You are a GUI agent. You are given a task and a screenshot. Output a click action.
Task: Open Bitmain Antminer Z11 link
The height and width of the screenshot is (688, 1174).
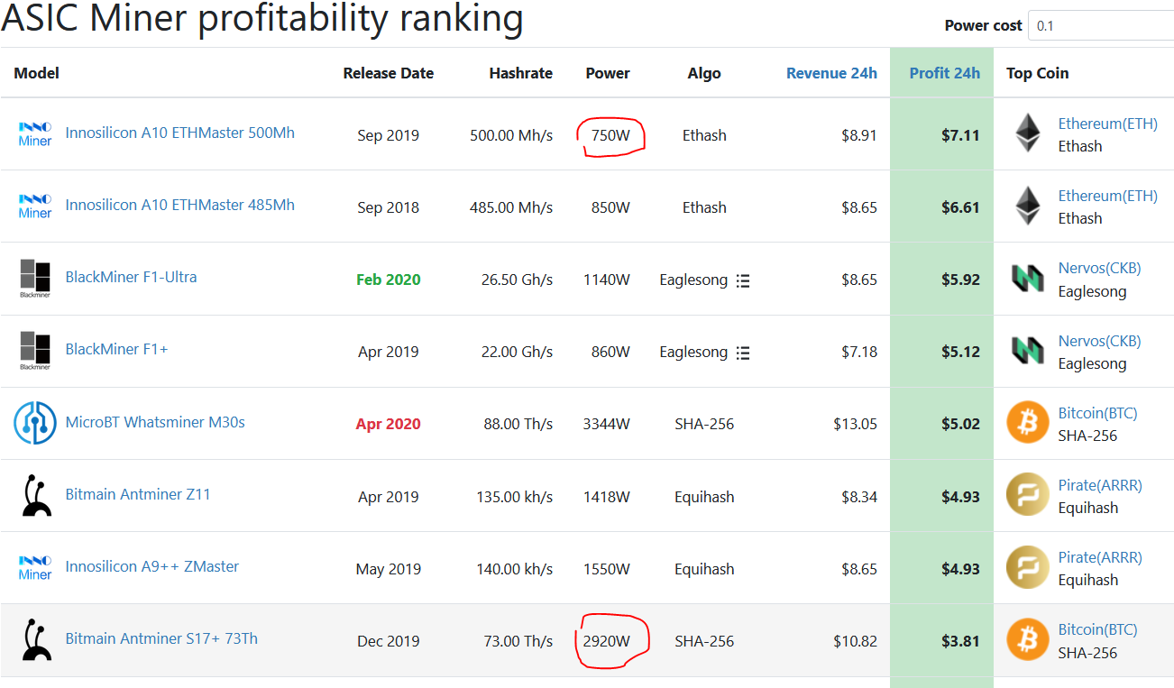pyautogui.click(x=138, y=494)
